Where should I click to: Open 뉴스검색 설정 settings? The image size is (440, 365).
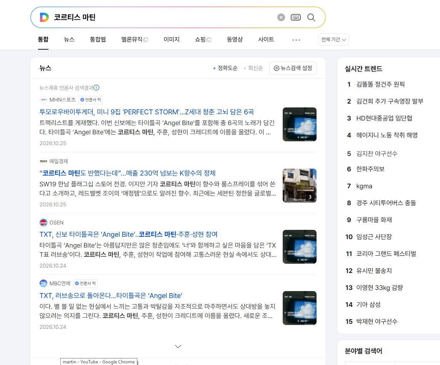tap(293, 68)
